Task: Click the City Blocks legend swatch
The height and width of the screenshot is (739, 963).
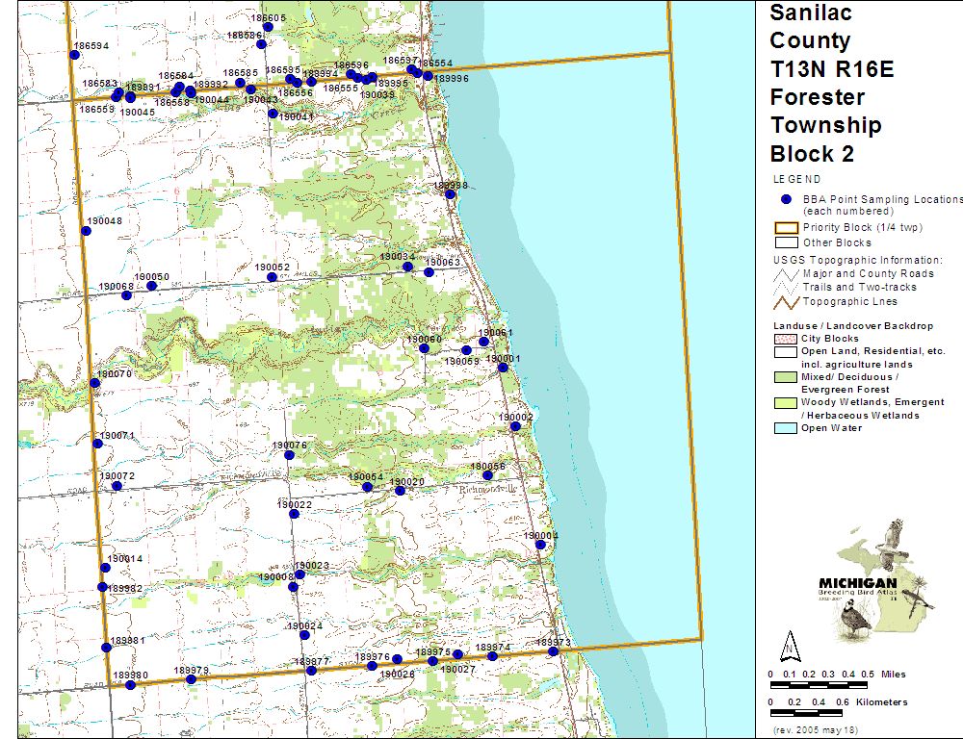Action: (x=784, y=339)
